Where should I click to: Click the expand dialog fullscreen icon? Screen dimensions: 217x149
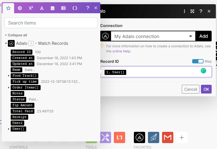(x=192, y=11)
